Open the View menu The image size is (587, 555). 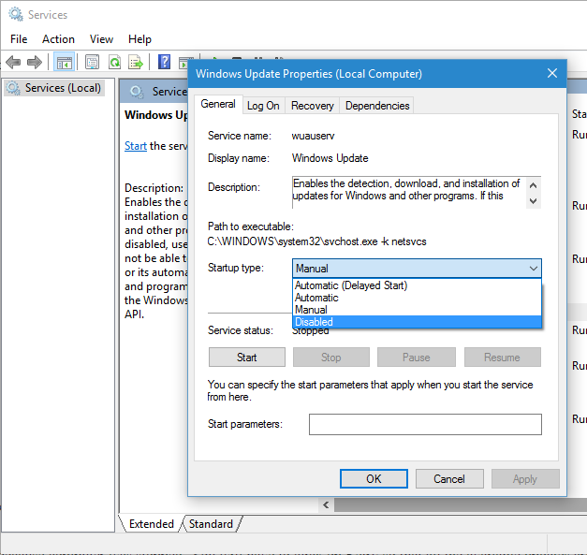point(101,39)
